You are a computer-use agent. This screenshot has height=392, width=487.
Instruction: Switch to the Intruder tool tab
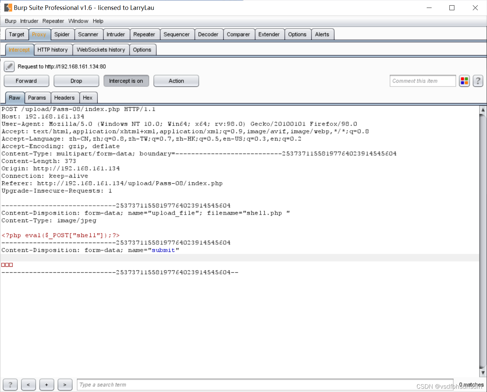116,34
